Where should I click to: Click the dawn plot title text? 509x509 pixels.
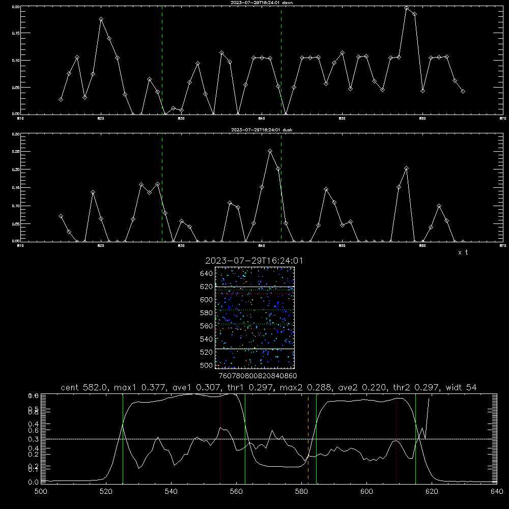[262, 3]
